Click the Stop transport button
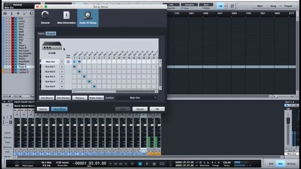This screenshot has height=169, width=301. (x=140, y=164)
